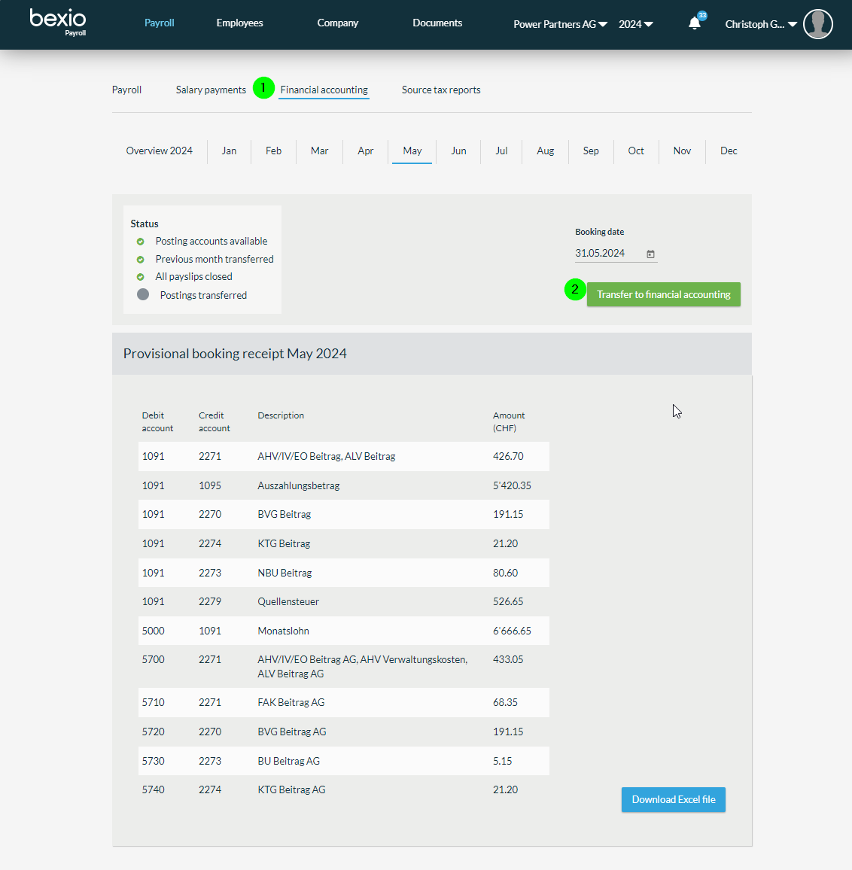Click the BVG Beitrag row description

coord(285,514)
